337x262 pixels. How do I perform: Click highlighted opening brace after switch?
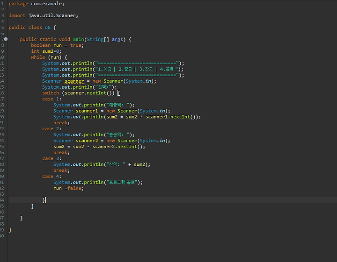(x=119, y=93)
